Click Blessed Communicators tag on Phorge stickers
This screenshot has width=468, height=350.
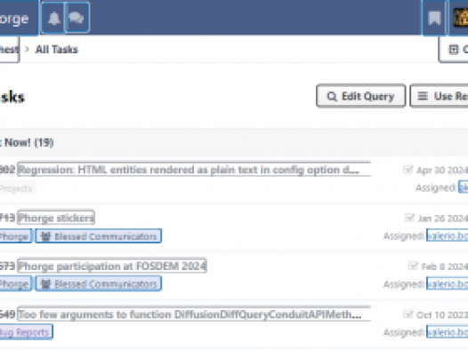tap(99, 236)
